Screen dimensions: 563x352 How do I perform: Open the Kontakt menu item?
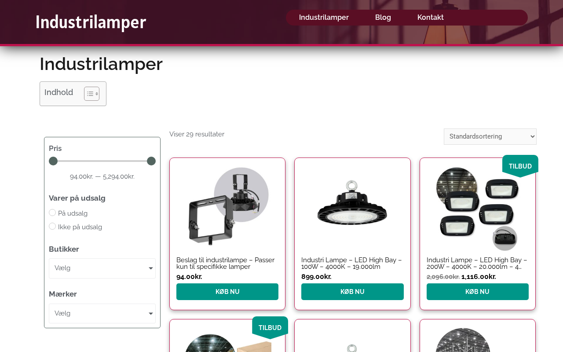(x=431, y=18)
